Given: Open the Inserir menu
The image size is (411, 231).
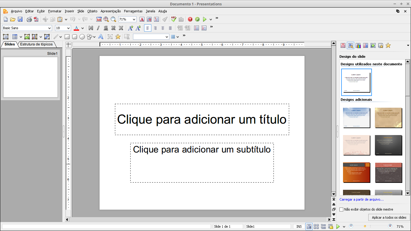Looking at the screenshot, I should [69, 11].
